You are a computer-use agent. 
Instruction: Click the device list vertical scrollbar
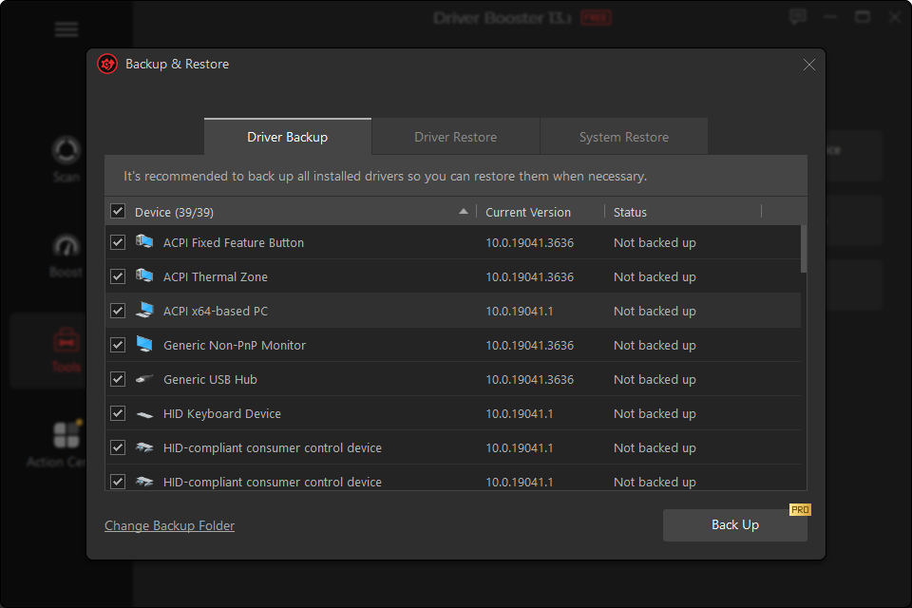click(804, 249)
